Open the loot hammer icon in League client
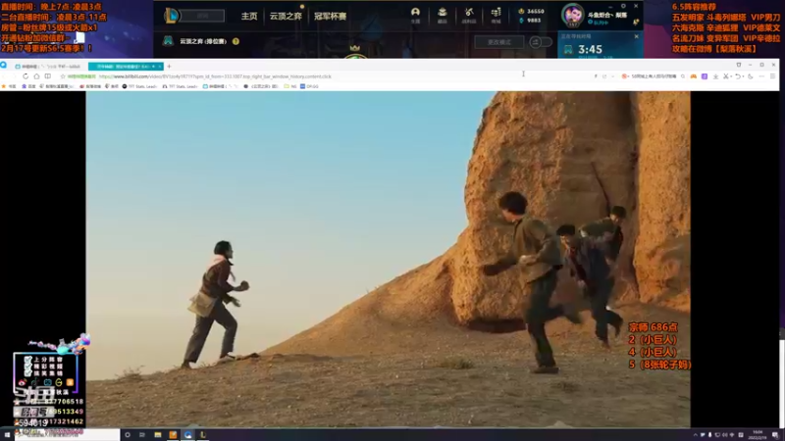Screen dimensions: 785x441 tap(469, 14)
